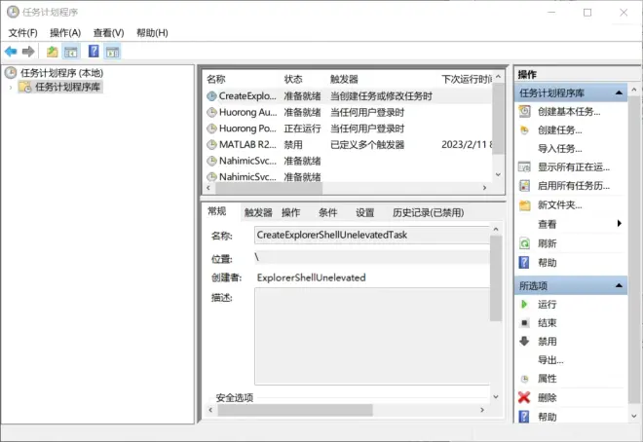Click 显示所有正在运... action link
The height and width of the screenshot is (442, 643).
point(574,167)
